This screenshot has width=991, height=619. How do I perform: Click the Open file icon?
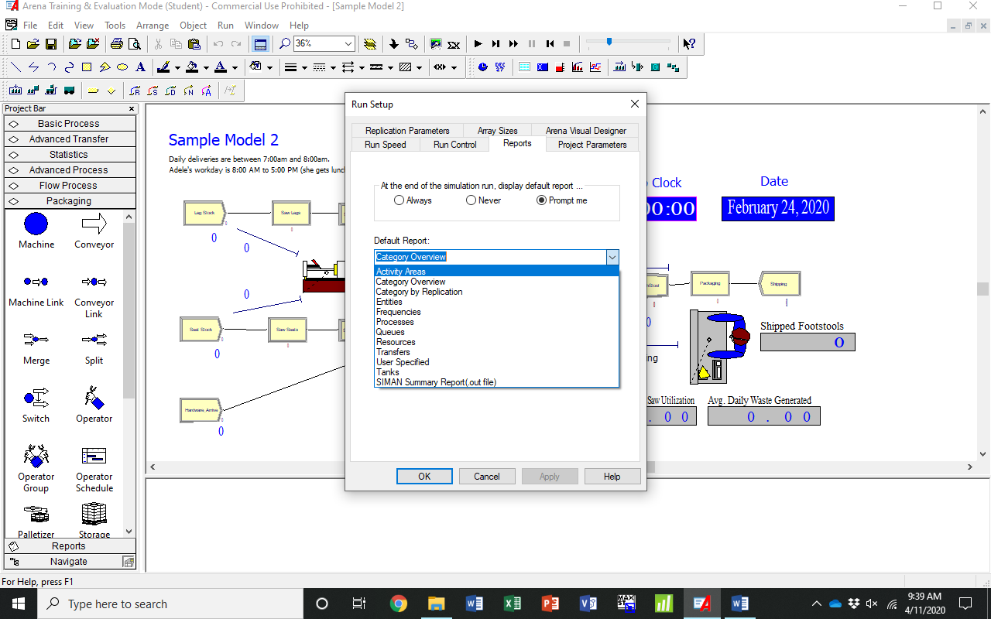33,44
